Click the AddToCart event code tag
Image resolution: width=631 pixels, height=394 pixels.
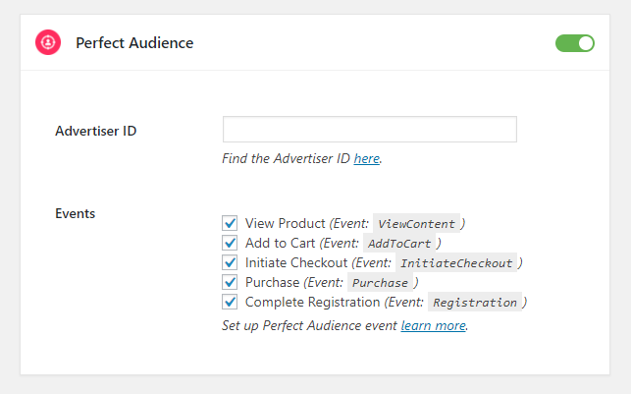[399, 244]
